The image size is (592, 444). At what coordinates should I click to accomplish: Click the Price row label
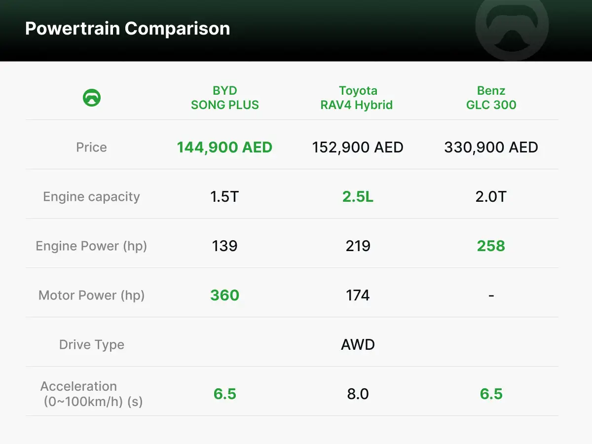pos(92,147)
